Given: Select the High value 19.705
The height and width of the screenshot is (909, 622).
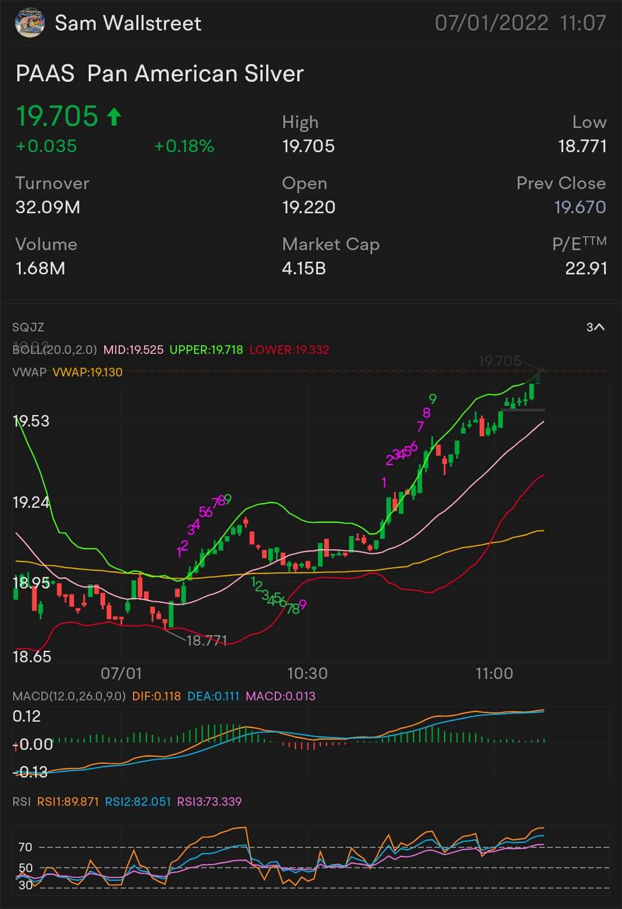Looking at the screenshot, I should [x=308, y=146].
